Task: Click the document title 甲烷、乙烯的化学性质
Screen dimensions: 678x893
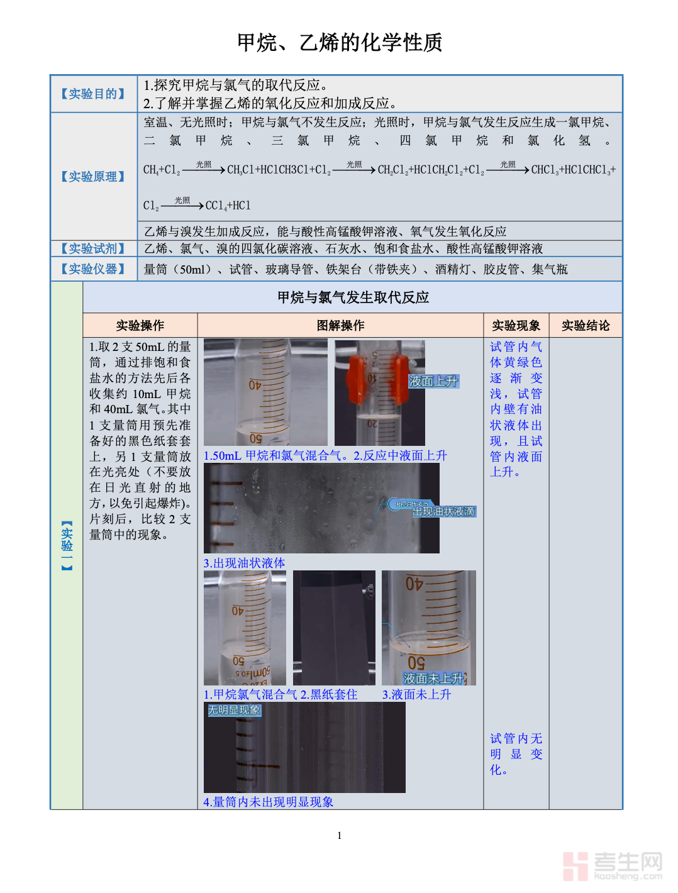Action: [x=340, y=42]
